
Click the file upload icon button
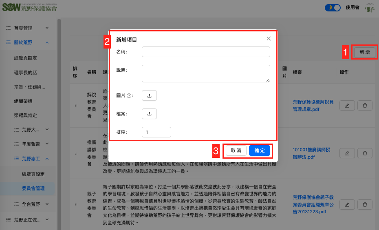click(149, 114)
